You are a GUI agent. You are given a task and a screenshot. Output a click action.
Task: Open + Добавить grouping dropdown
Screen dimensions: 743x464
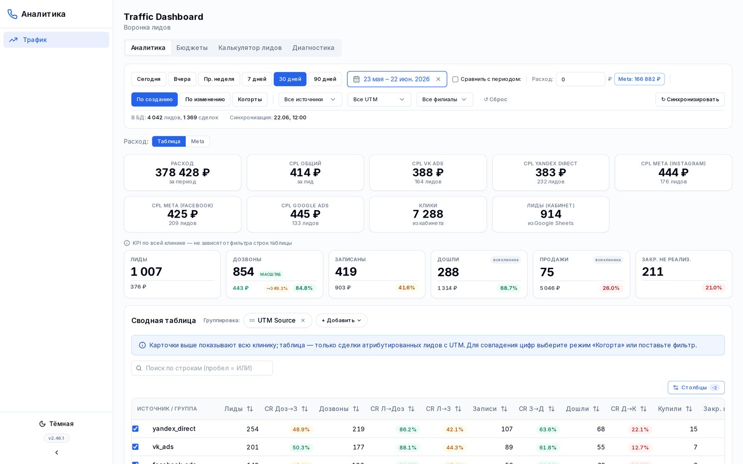click(x=341, y=321)
